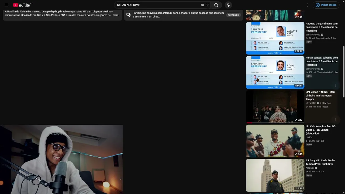Click the "Abrir painel" chat button
Image resolution: width=345 pixels, height=194 pixels.
pos(233,15)
